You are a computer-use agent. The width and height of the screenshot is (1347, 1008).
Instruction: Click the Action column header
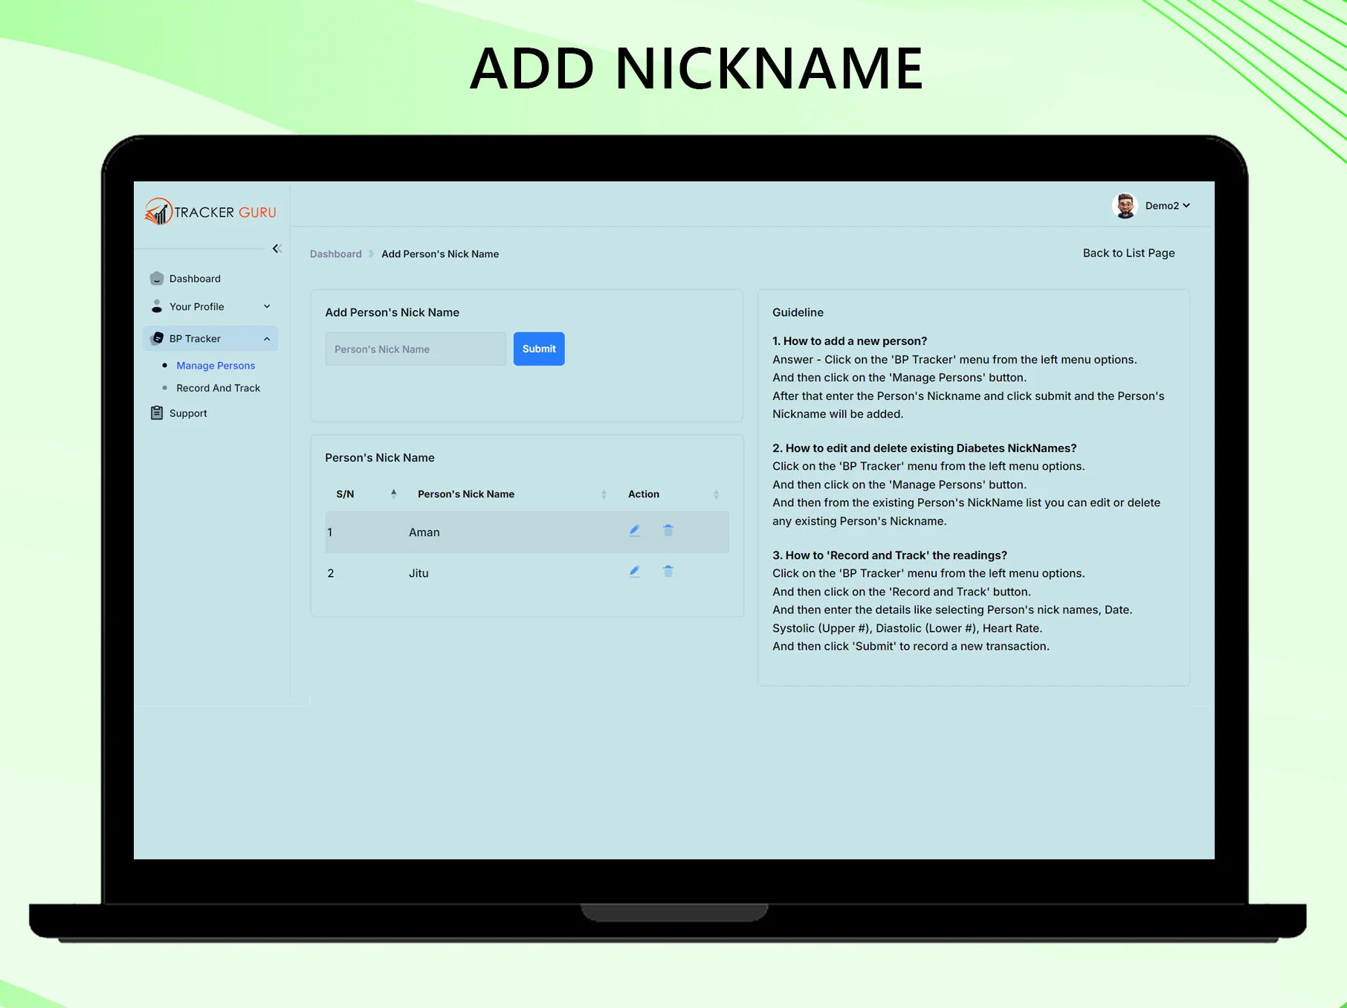pos(644,494)
